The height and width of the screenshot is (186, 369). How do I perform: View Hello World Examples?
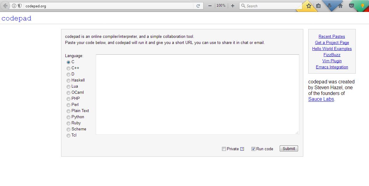pyautogui.click(x=332, y=49)
